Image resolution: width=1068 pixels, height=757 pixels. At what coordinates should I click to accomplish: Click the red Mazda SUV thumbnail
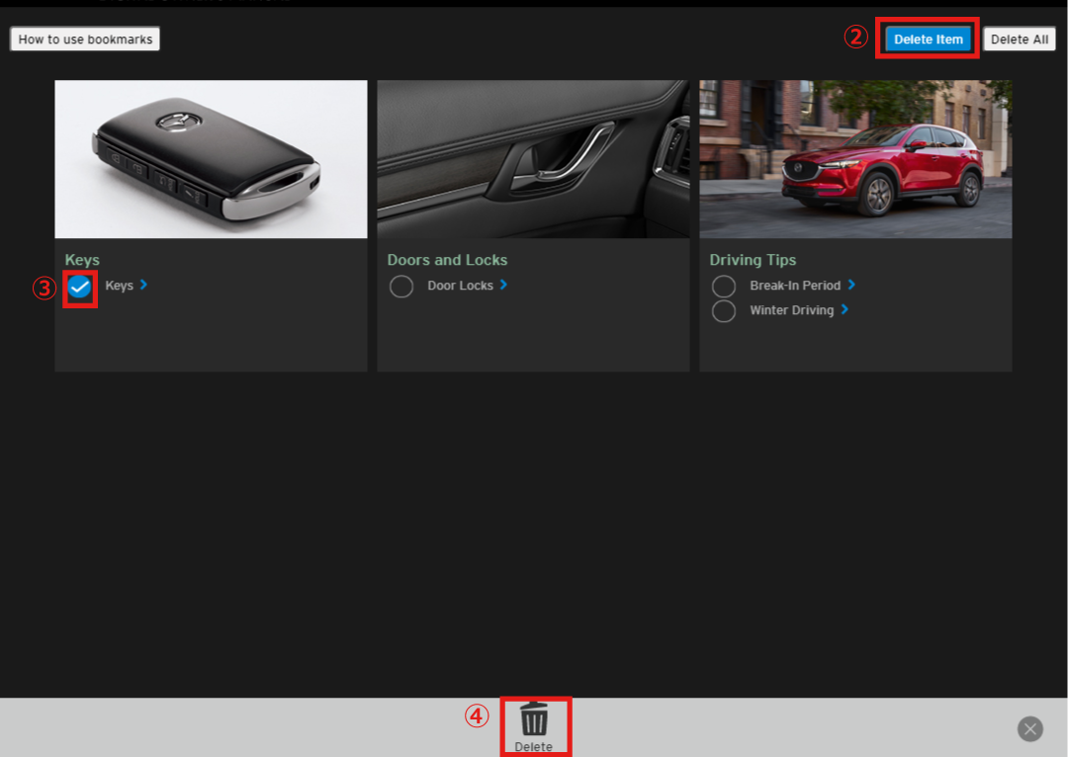[855, 159]
